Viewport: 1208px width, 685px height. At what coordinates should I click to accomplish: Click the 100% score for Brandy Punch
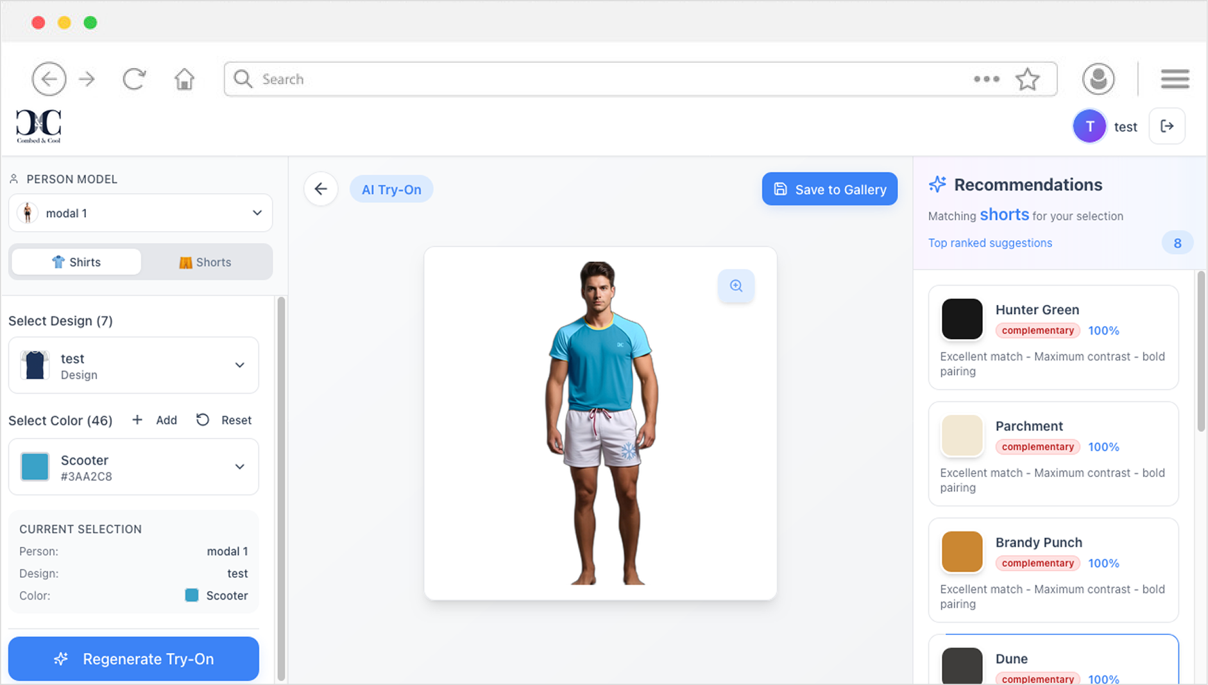click(1103, 563)
